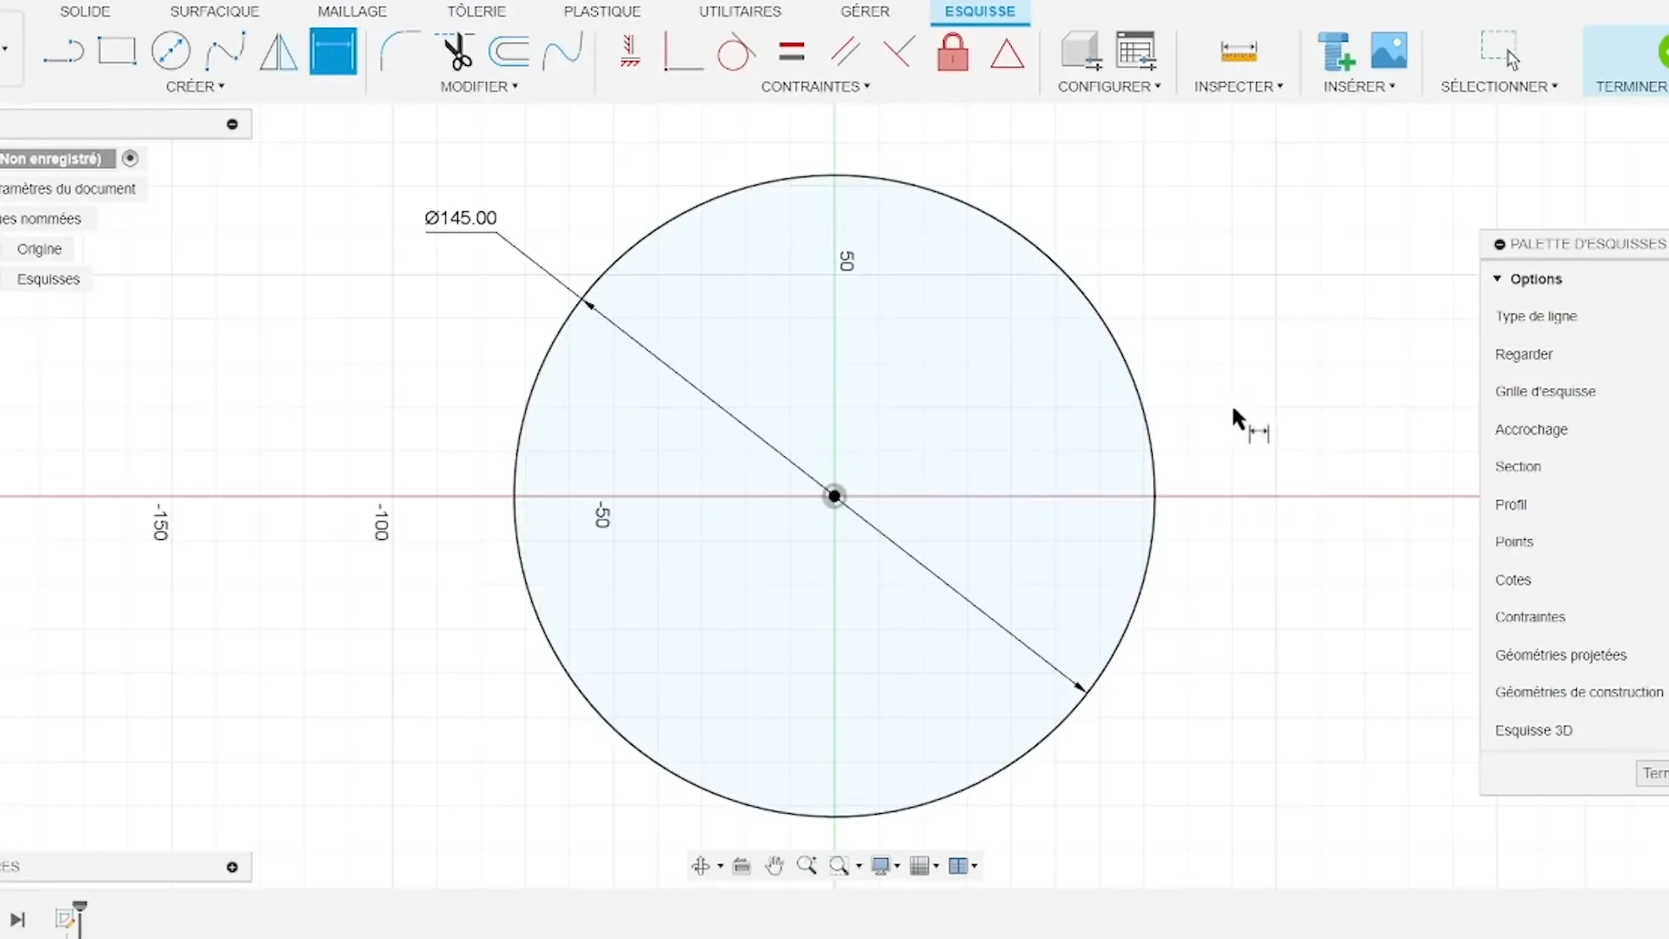Open the CONTRAINTES dropdown menu
1669x939 pixels.
click(815, 86)
